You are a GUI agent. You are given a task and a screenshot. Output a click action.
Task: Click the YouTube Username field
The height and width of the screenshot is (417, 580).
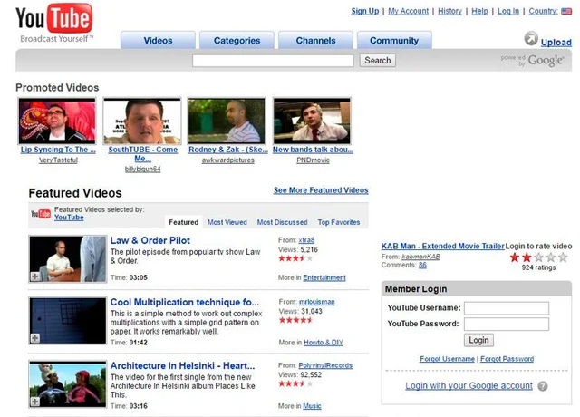pyautogui.click(x=507, y=308)
